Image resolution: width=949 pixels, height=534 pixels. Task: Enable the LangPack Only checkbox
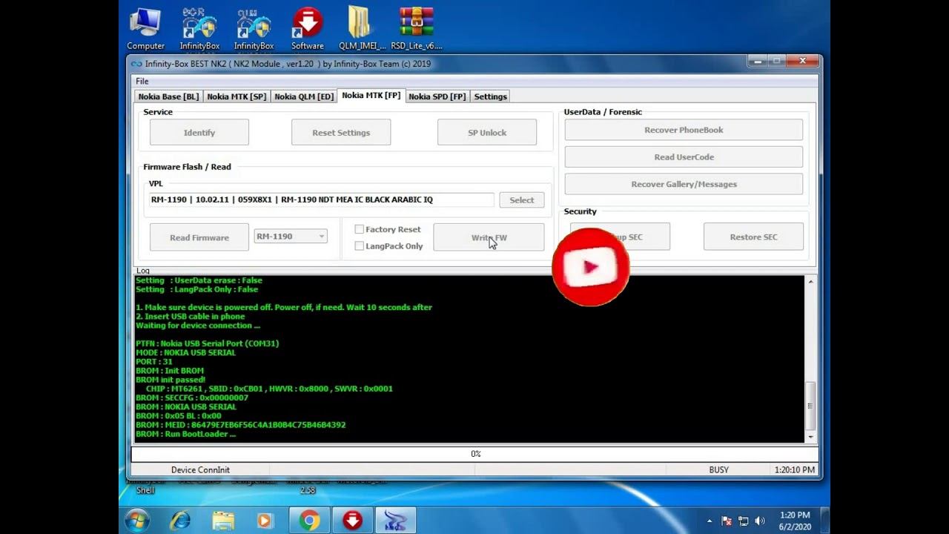pyautogui.click(x=360, y=246)
